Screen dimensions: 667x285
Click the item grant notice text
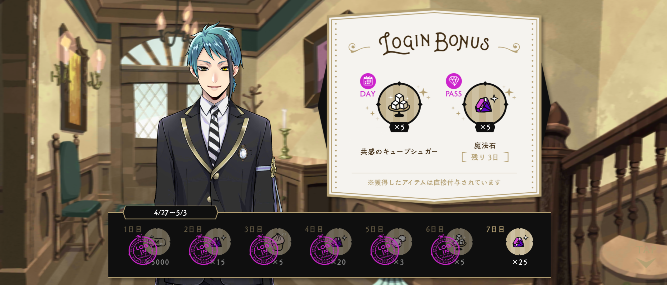coord(434,182)
